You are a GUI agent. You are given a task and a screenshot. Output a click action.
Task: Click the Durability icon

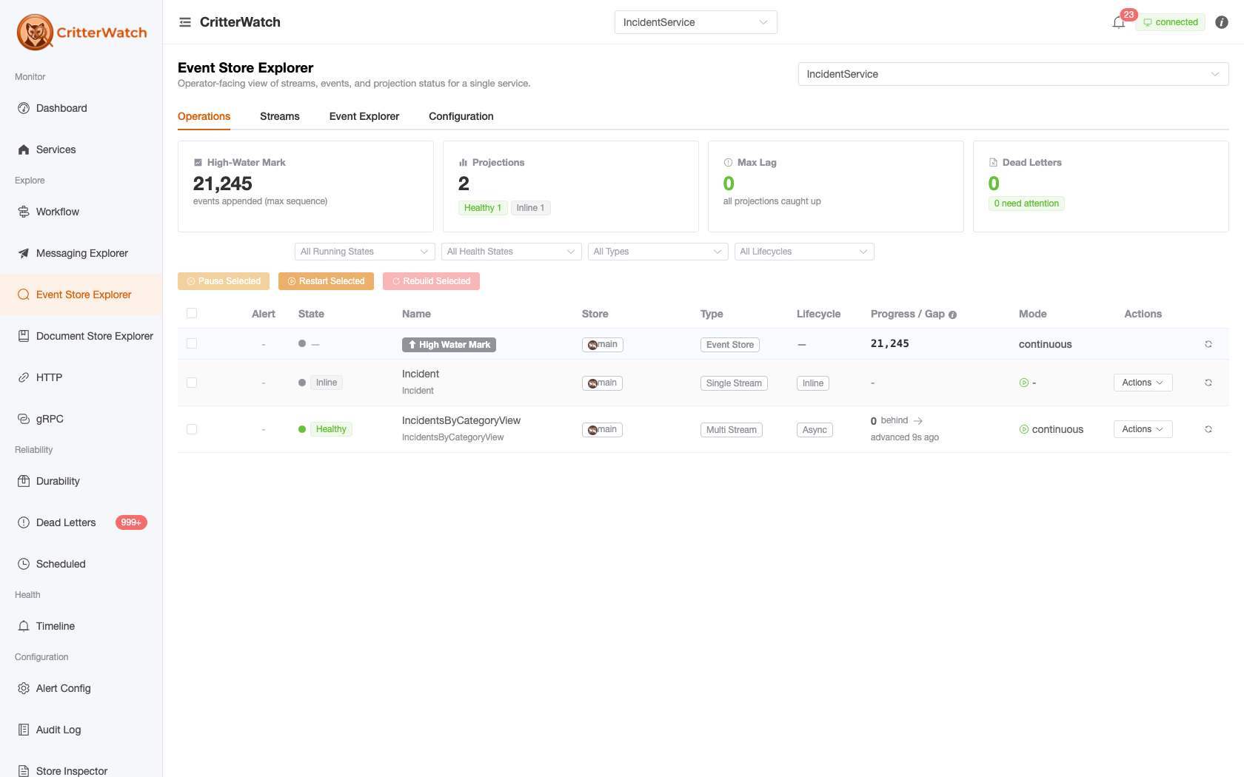24,481
